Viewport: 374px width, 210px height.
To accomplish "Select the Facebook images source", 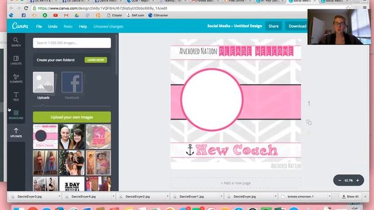I will pyautogui.click(x=72, y=82).
